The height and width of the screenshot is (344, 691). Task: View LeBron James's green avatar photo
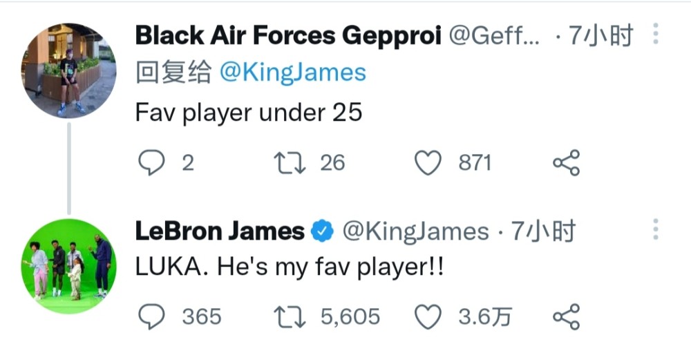tap(68, 266)
